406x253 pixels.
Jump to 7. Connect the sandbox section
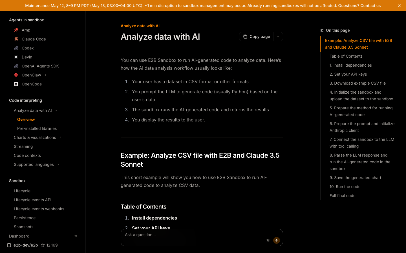362,143
